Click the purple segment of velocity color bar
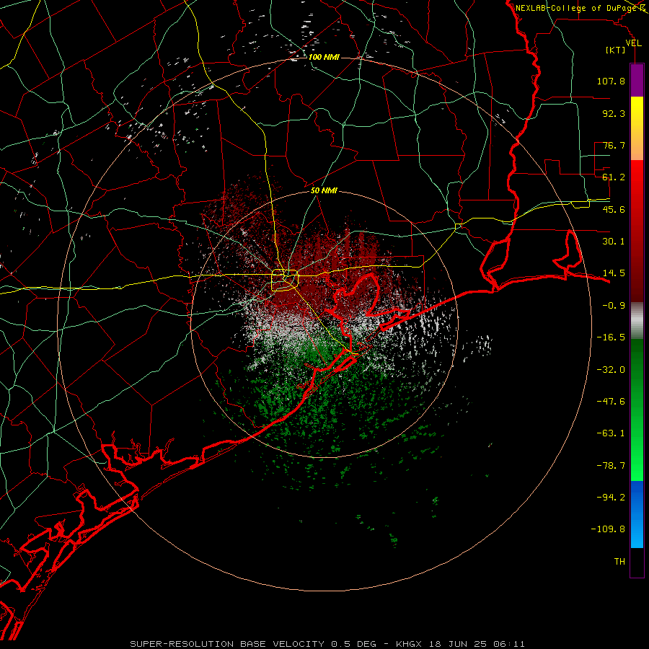 pos(637,80)
